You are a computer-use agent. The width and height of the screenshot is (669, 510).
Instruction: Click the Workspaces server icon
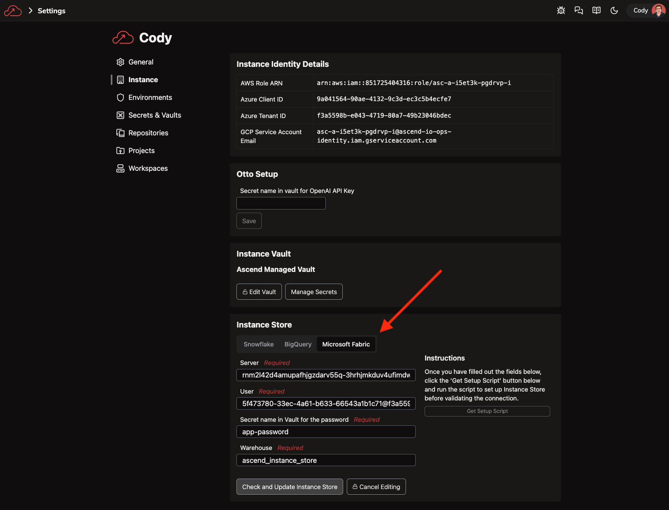click(120, 168)
